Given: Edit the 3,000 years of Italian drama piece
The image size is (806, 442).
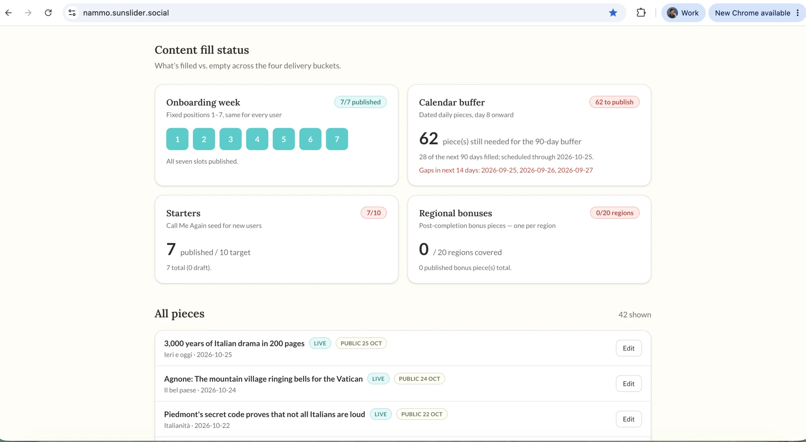Looking at the screenshot, I should (x=629, y=348).
